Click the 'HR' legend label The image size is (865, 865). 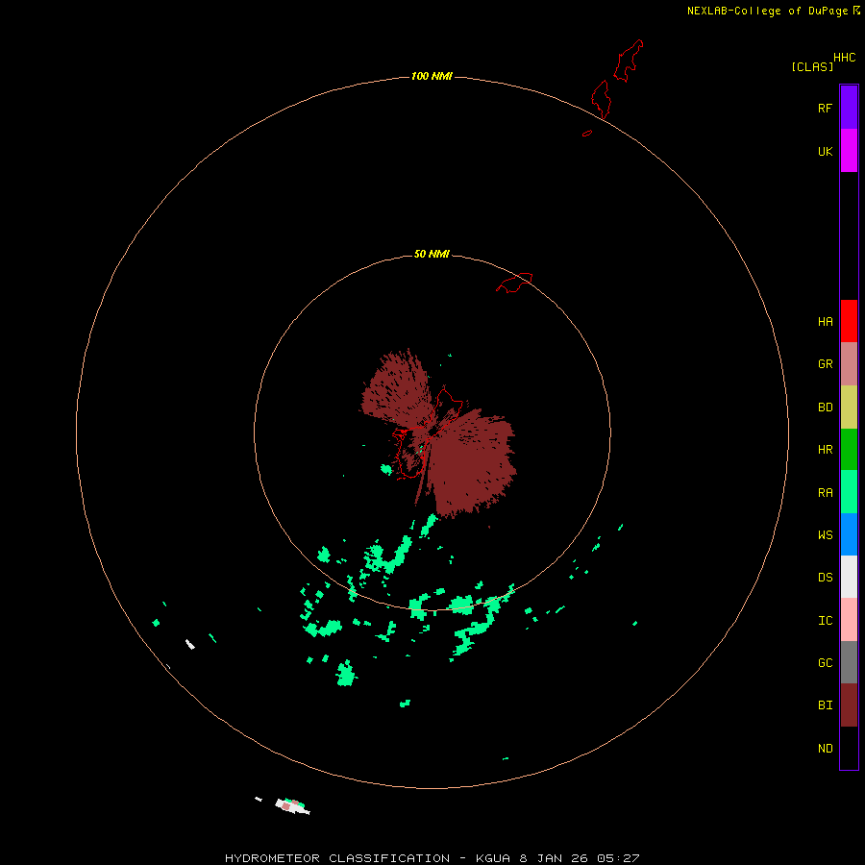825,450
